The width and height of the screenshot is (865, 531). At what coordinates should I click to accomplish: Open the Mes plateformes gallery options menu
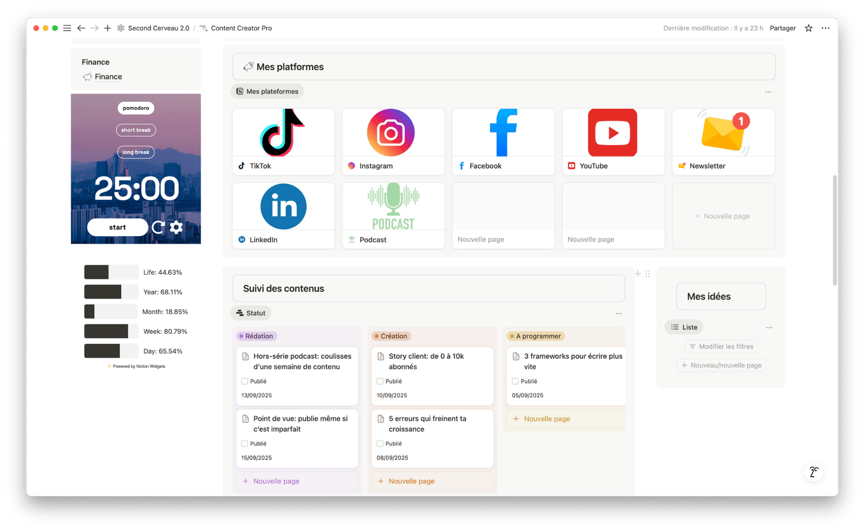(x=768, y=92)
